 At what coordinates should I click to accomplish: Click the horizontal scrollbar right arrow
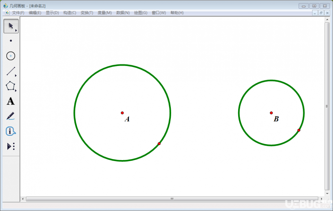click(x=322, y=199)
